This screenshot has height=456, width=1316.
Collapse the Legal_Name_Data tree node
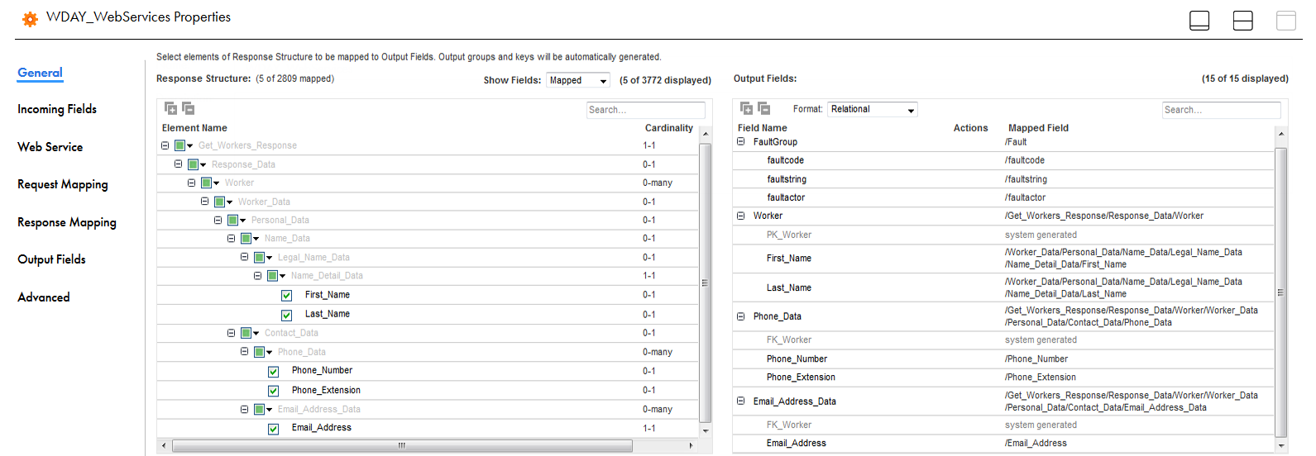point(244,257)
